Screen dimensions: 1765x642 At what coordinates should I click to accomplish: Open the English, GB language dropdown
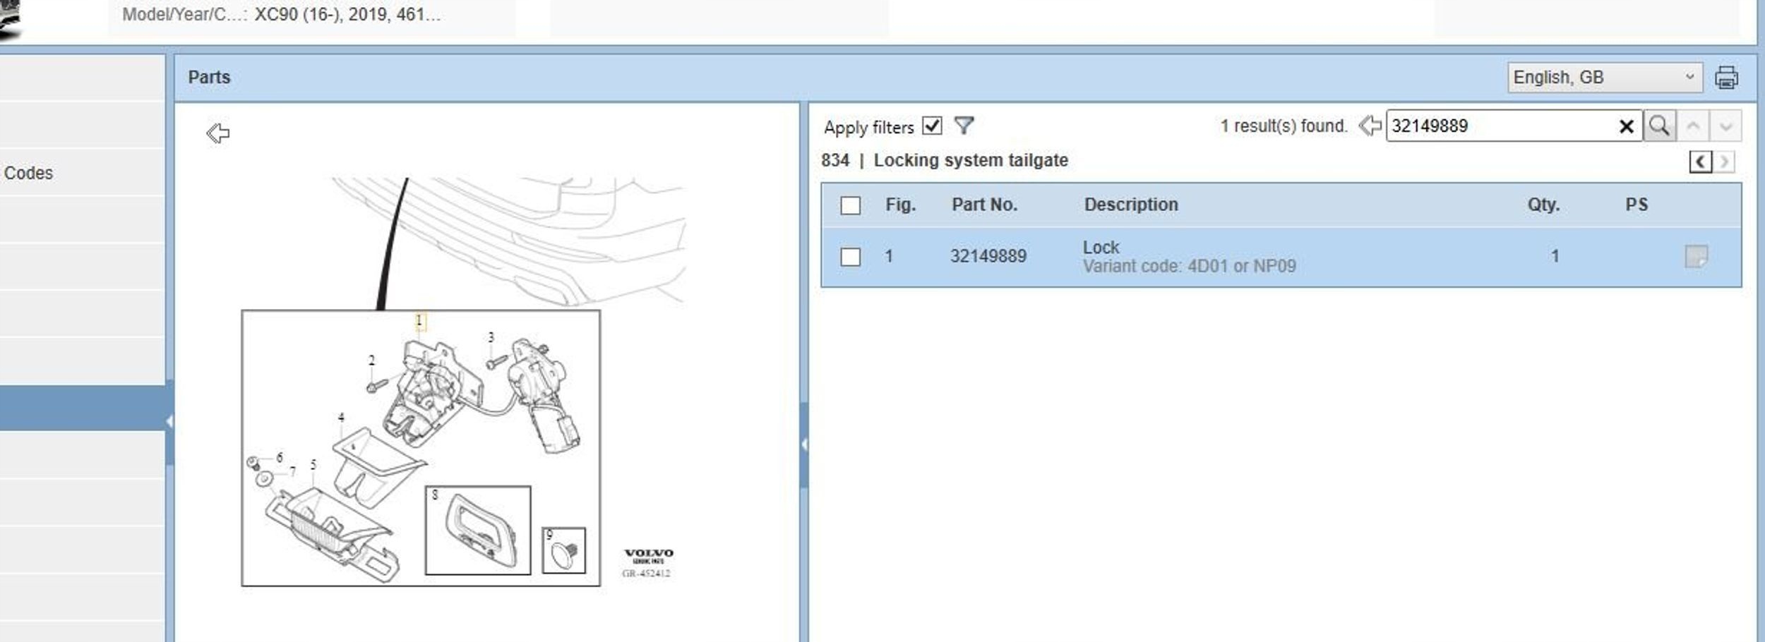pyautogui.click(x=1605, y=77)
